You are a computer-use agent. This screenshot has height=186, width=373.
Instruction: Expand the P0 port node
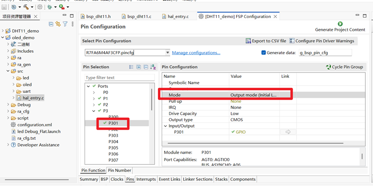click(x=94, y=92)
